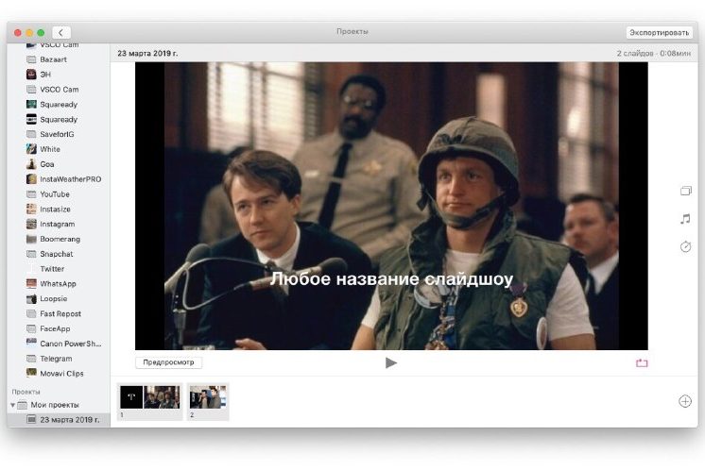
Task: Play the slideshow
Action: click(x=391, y=362)
